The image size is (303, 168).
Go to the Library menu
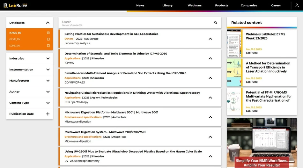pos(167,5)
